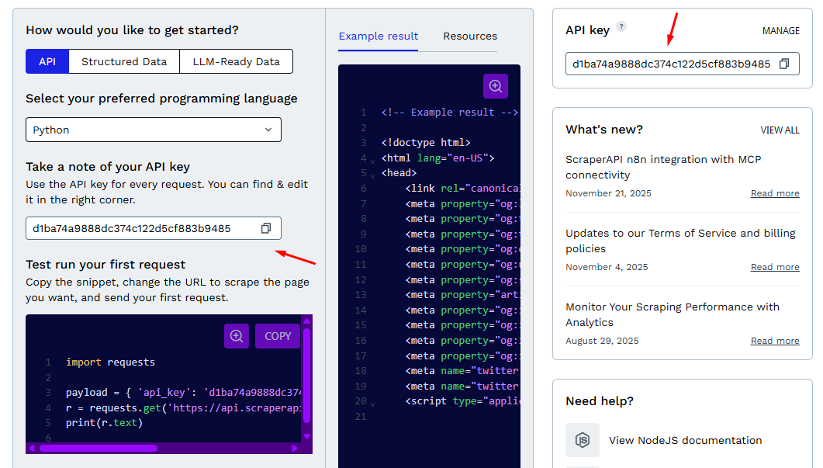Open the programming language dropdown
823x468 pixels.
pos(152,130)
